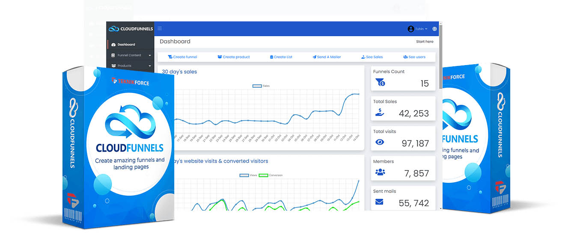Toggle the Conversion legend in the visits chart
The width and height of the screenshot is (568, 235).
click(271, 175)
